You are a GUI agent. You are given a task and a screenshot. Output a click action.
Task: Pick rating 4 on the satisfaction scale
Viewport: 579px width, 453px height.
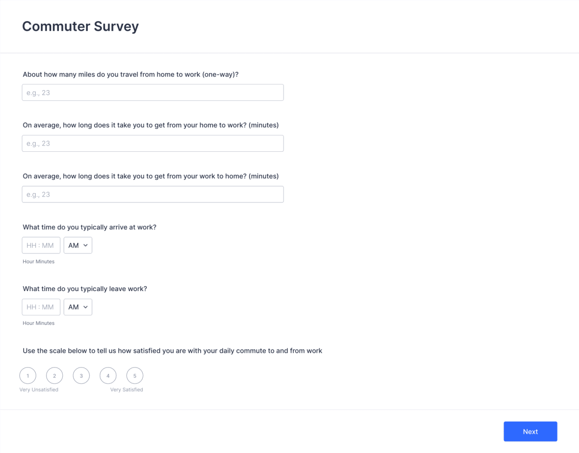[x=108, y=376]
